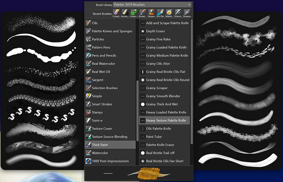Choose the Smart Strokes category

pos(110,104)
